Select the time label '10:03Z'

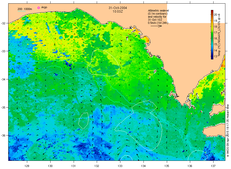pos(118,11)
